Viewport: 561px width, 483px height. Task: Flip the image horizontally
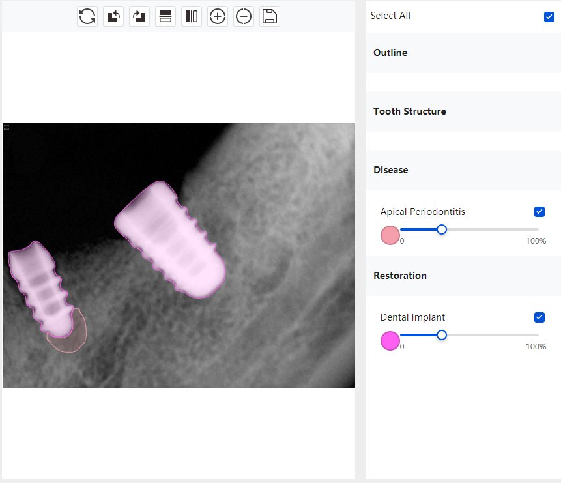click(x=192, y=17)
